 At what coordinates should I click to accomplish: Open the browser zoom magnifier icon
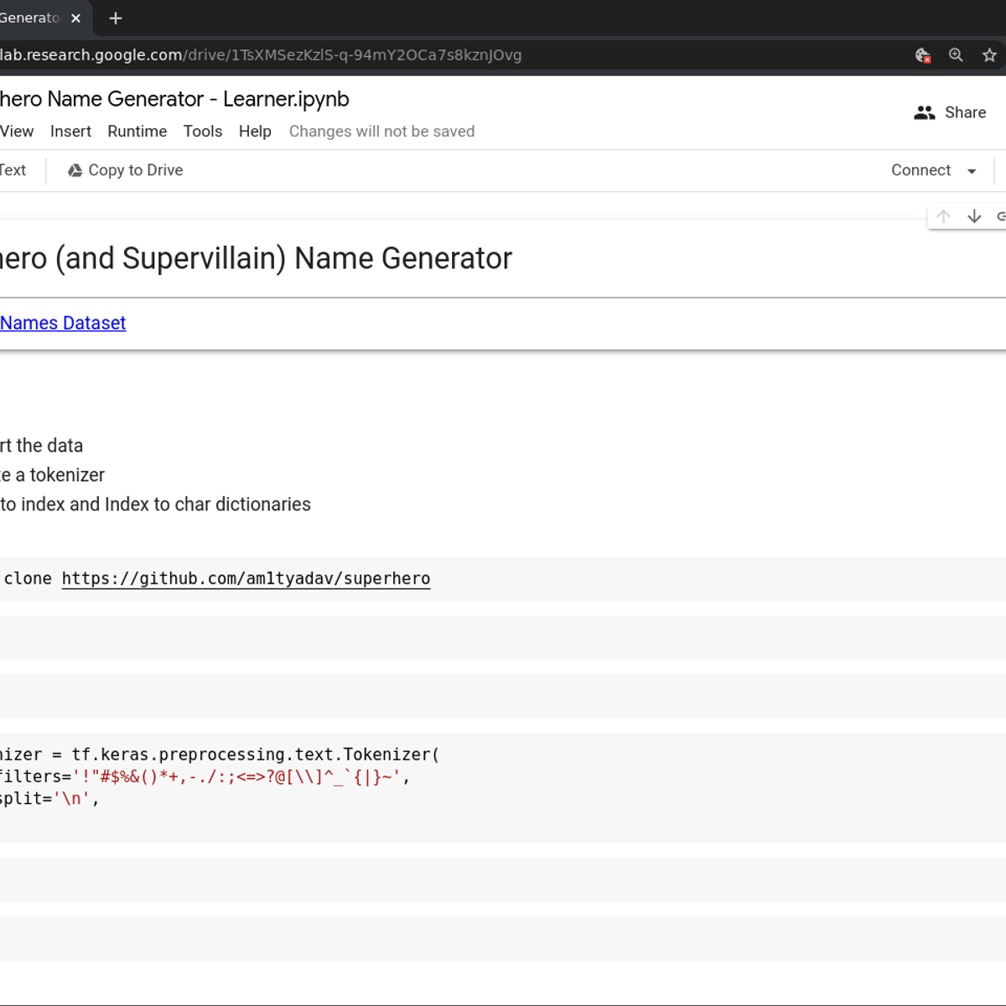(956, 55)
